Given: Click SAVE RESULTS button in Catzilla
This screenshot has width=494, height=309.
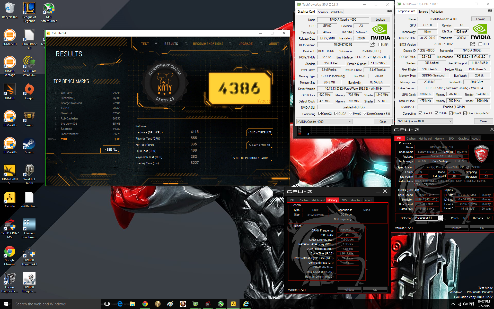Looking at the screenshot, I should coord(260,145).
